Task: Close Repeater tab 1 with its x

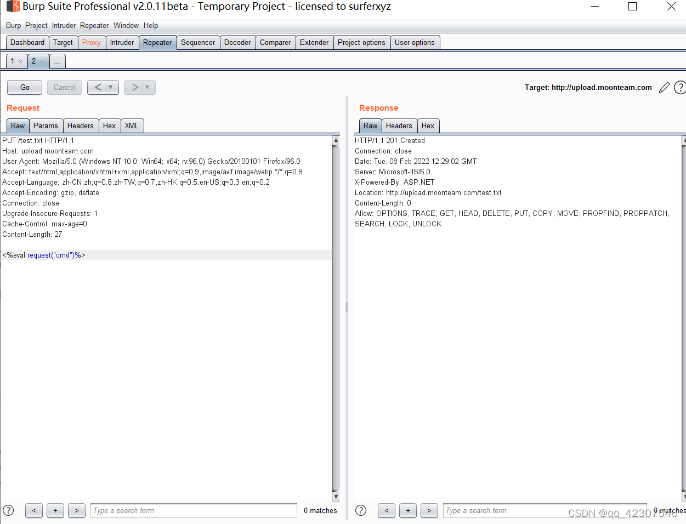Action: coord(21,61)
